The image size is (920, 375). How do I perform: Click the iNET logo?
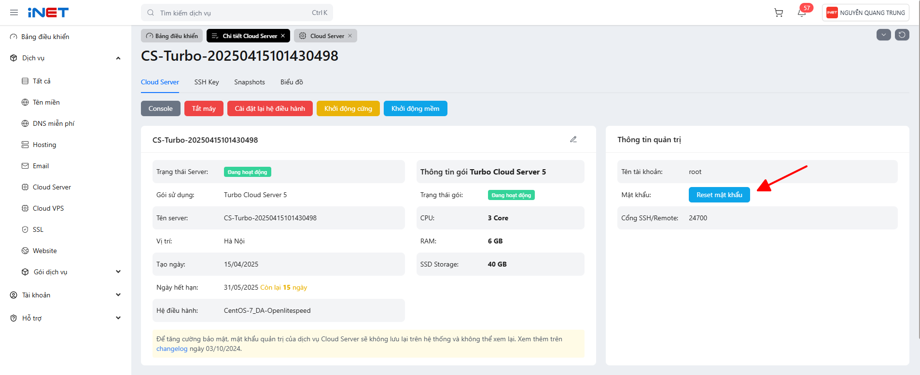click(48, 13)
